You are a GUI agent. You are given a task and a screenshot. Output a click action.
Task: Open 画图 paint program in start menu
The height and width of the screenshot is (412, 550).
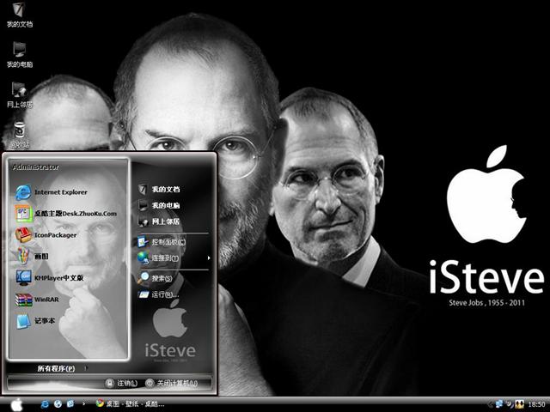click(33, 257)
